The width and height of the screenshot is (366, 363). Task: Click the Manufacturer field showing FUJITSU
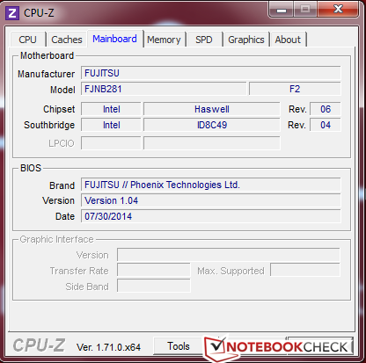[211, 73]
